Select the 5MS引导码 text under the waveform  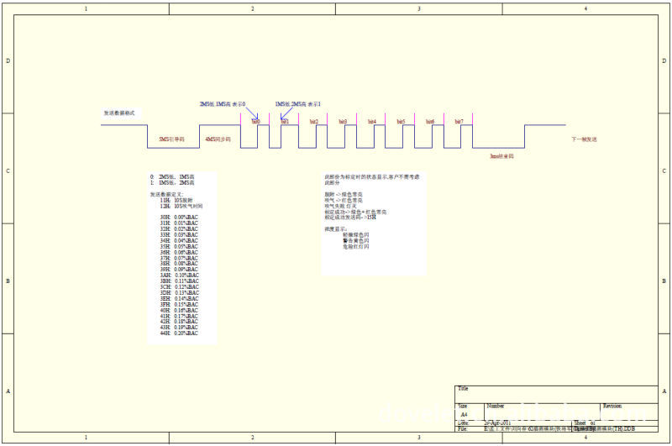(x=171, y=139)
